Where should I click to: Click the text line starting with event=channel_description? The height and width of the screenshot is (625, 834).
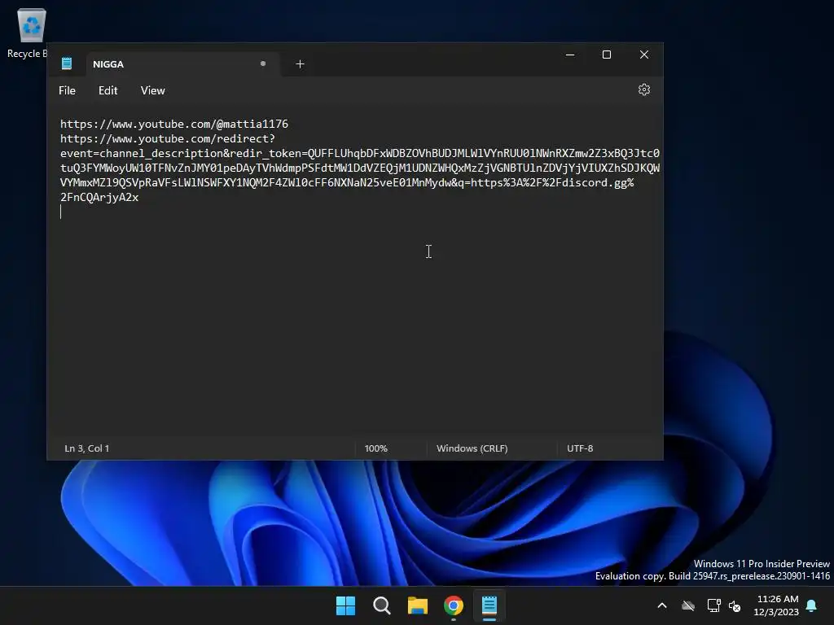(x=359, y=154)
